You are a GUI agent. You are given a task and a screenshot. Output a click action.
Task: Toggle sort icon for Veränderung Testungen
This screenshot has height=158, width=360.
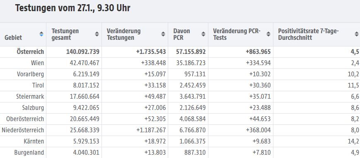point(163,34)
